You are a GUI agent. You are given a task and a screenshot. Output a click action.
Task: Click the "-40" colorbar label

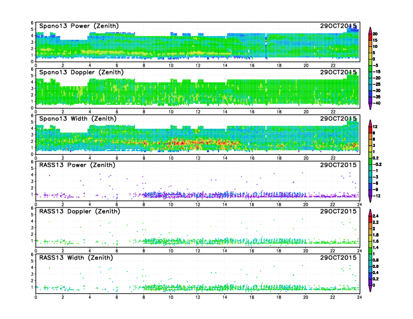[x=376, y=103]
